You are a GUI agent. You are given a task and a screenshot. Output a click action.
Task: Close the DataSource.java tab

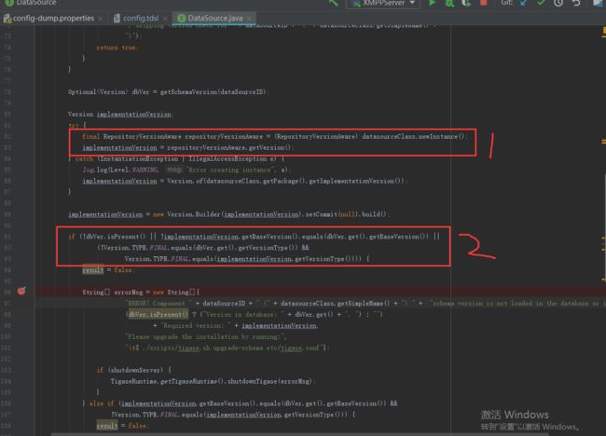tap(249, 19)
